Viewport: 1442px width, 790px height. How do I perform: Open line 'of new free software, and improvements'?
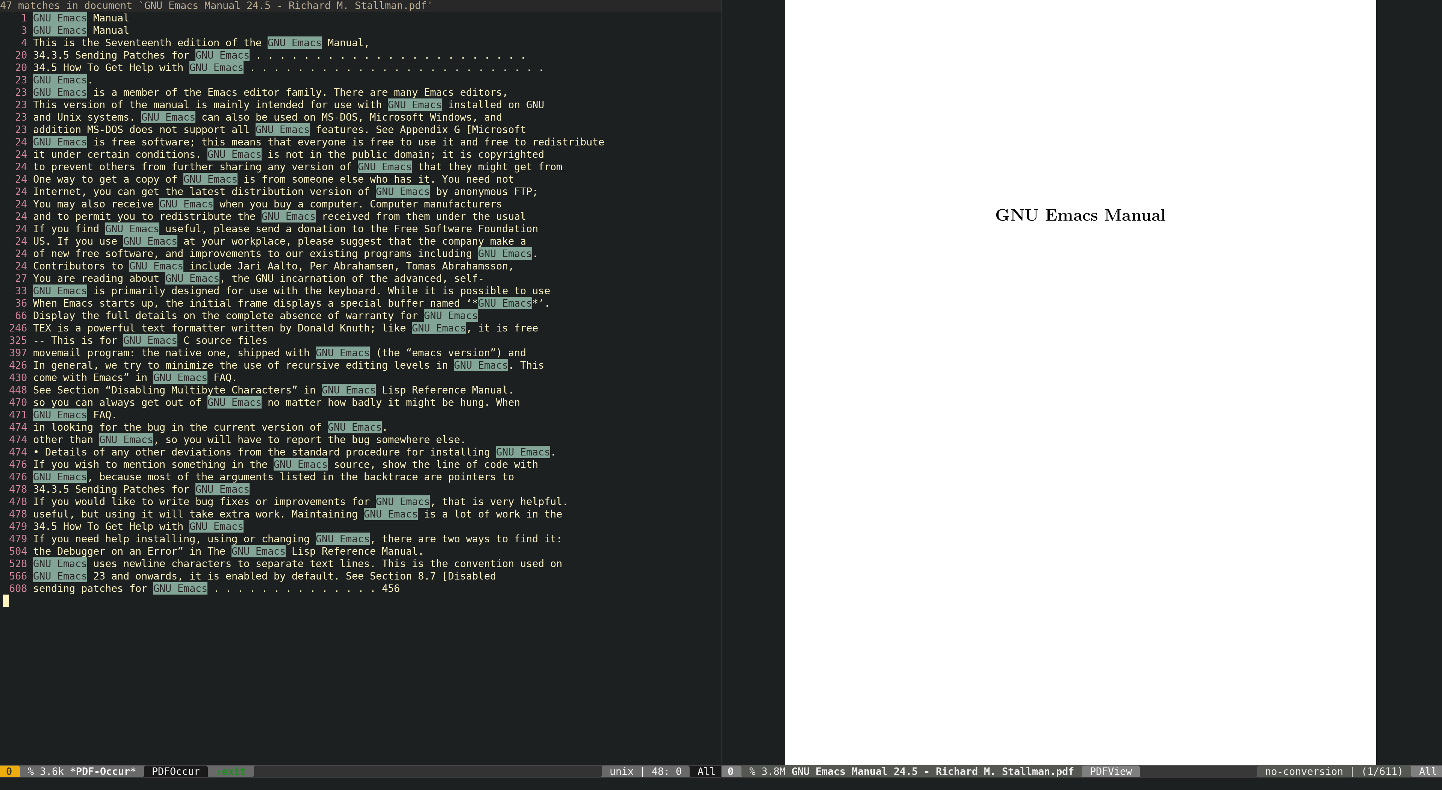coord(285,254)
